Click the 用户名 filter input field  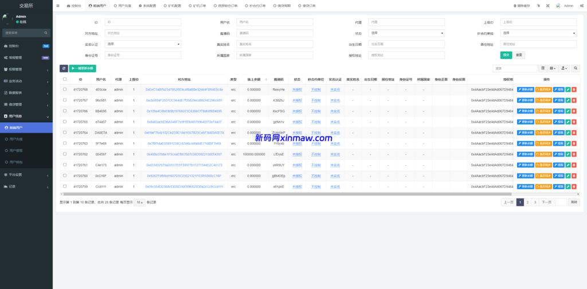click(x=275, y=22)
